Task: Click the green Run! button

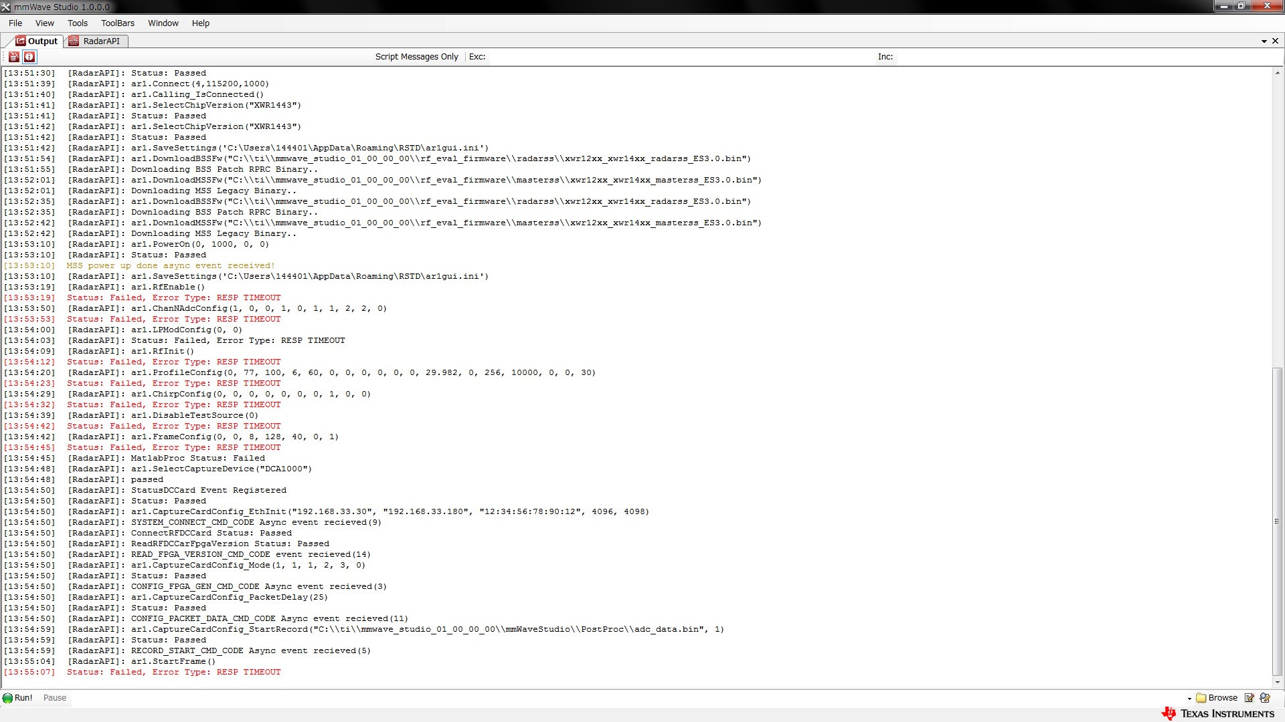Action: point(17,698)
